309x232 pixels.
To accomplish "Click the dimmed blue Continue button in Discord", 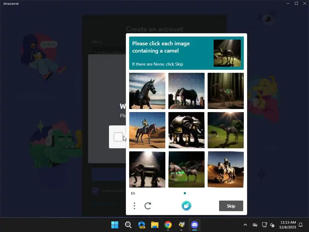I will pyautogui.click(x=109, y=174).
